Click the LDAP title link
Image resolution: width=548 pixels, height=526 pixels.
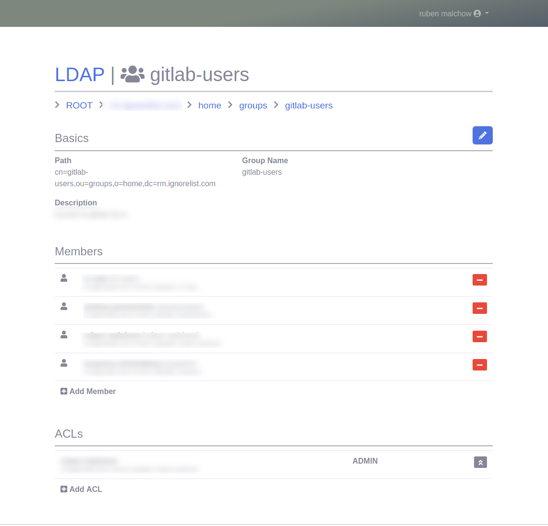click(x=80, y=74)
